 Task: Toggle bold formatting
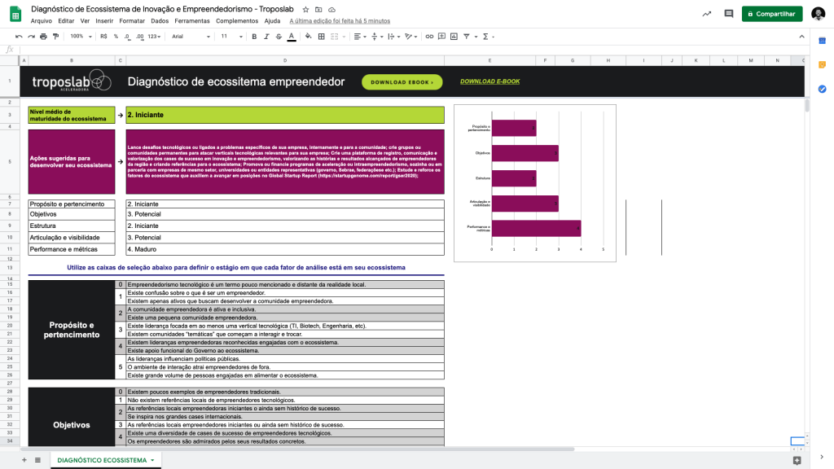coord(254,37)
